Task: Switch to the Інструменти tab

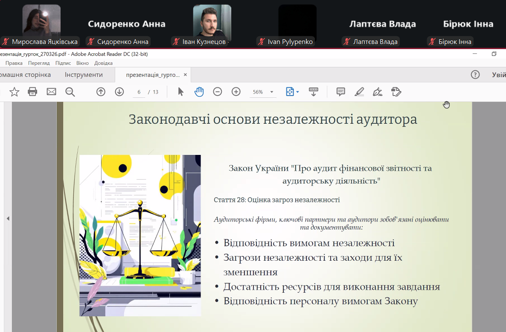Action: (84, 75)
